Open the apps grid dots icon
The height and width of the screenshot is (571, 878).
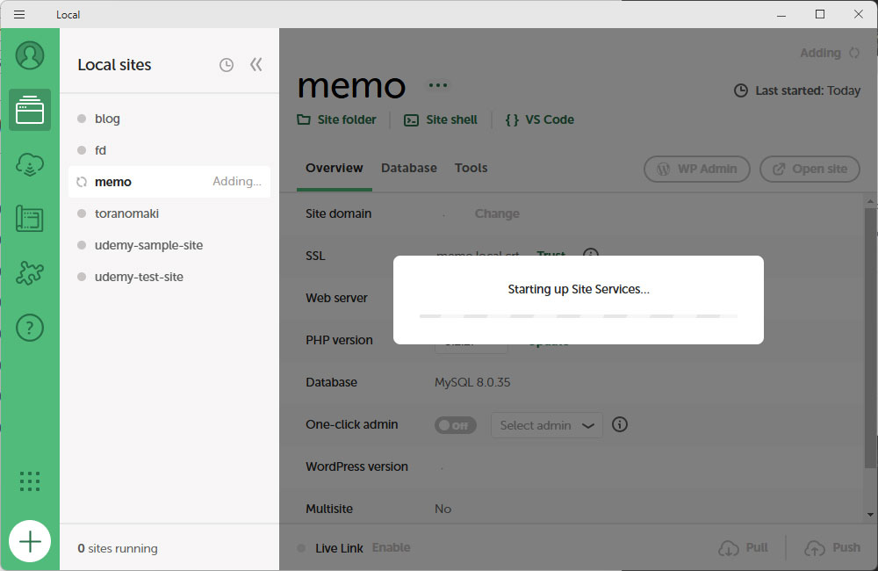tap(30, 481)
